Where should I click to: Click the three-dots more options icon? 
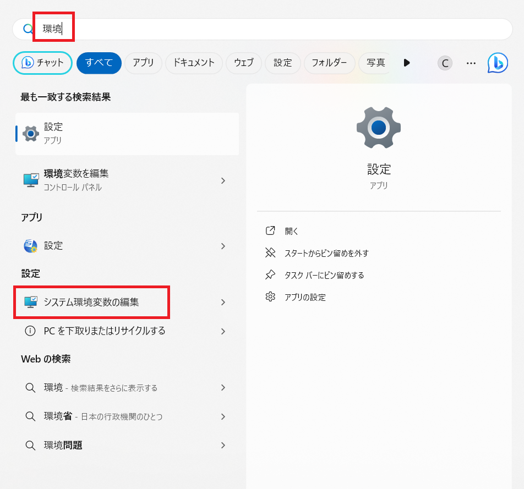[471, 63]
